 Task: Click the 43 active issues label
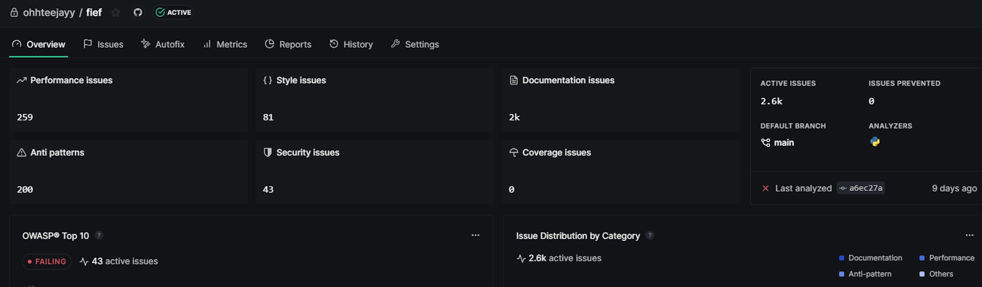[x=125, y=261]
